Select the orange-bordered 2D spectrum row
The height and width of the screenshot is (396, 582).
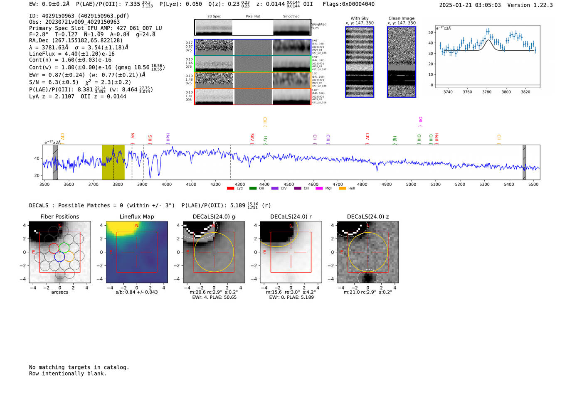click(252, 80)
